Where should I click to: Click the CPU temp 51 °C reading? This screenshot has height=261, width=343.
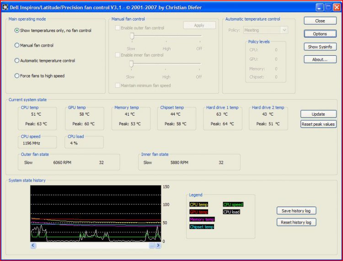click(36, 114)
